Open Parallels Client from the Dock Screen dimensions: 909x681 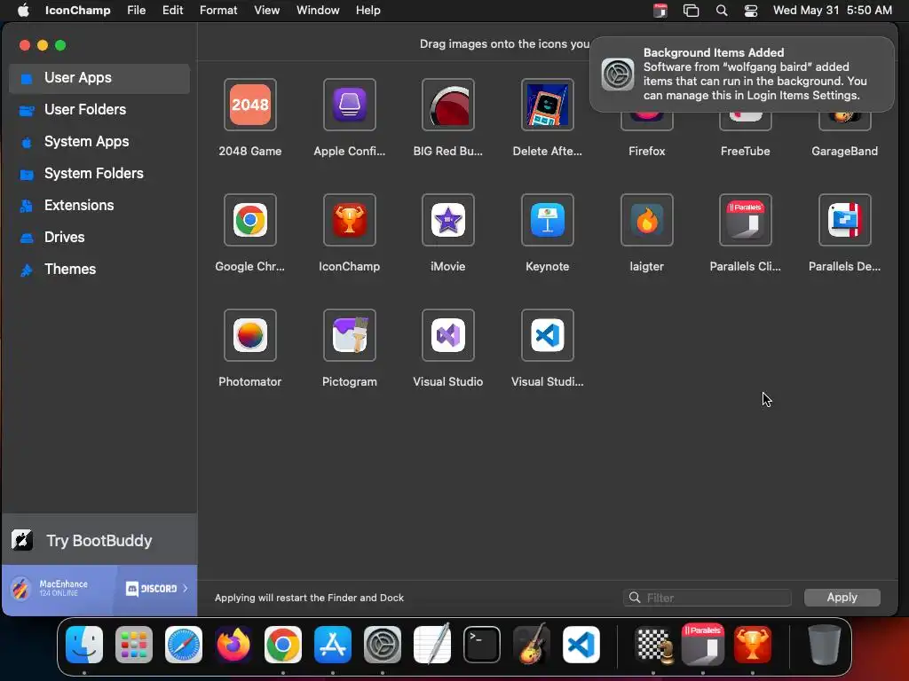pyautogui.click(x=703, y=645)
